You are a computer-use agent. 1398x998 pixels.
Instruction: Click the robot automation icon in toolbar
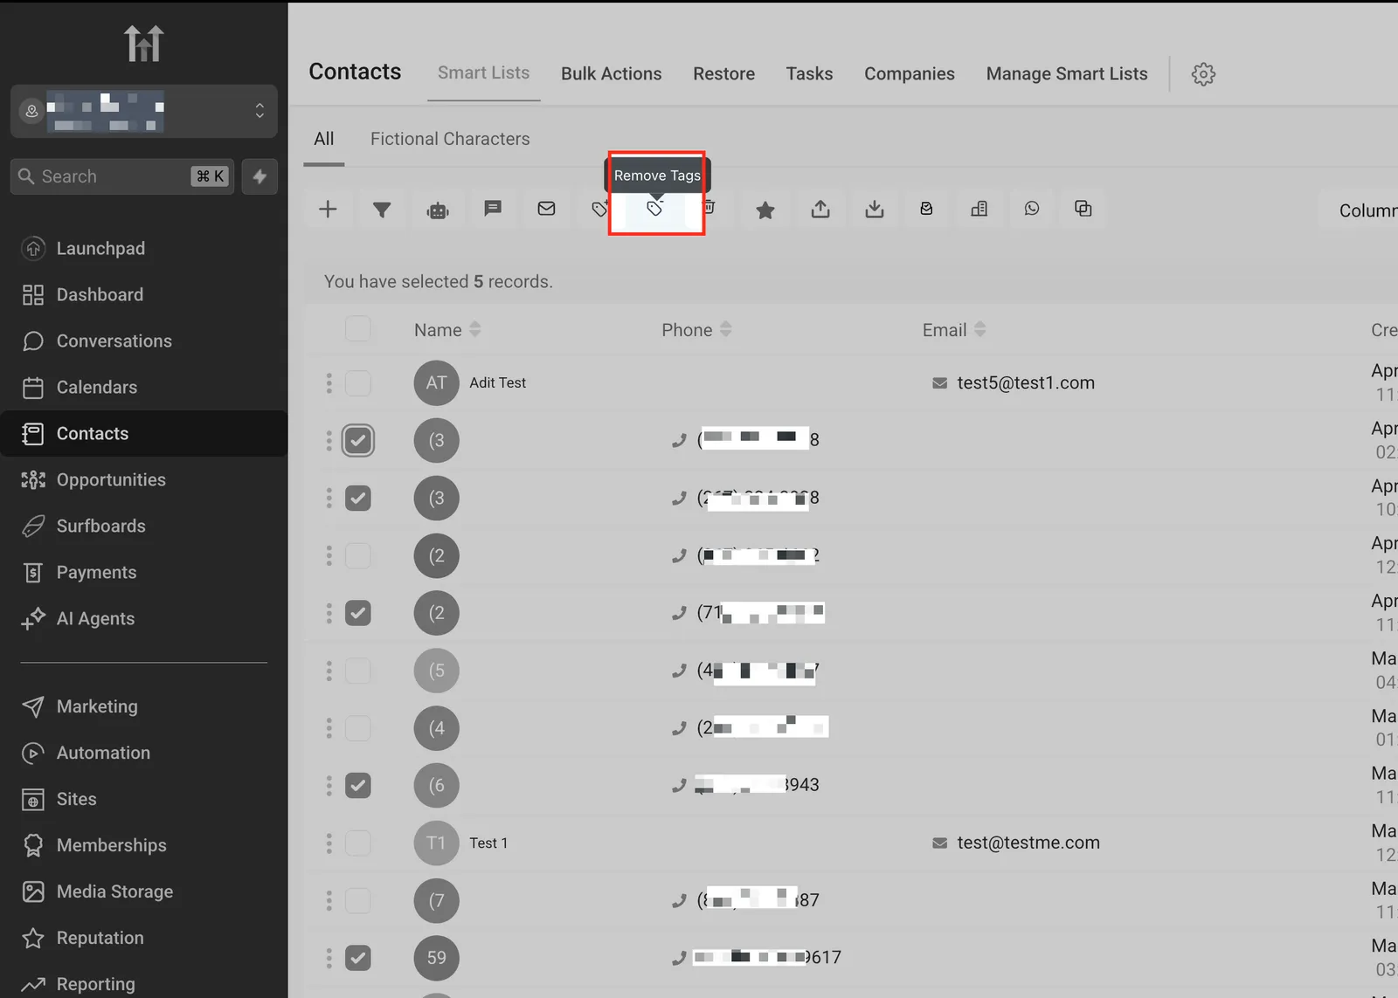click(438, 210)
